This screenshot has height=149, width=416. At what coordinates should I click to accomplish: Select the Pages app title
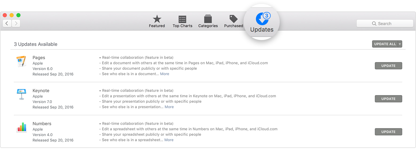point(39,58)
